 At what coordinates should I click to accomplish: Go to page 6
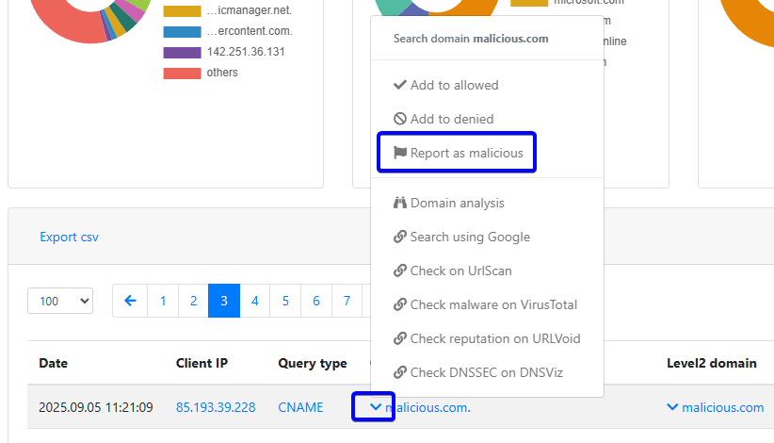[x=316, y=301]
